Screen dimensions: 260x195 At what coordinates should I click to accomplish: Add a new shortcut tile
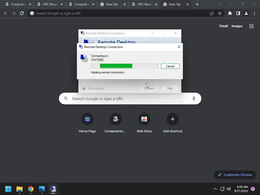173,123
